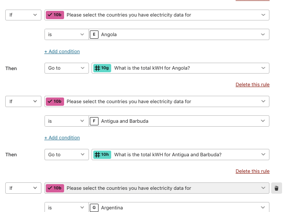Click Add condition under the Angola rule
Screen dimensions: 286x212
tap(62, 51)
